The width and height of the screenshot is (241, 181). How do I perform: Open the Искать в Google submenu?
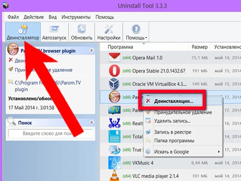pos(183,152)
